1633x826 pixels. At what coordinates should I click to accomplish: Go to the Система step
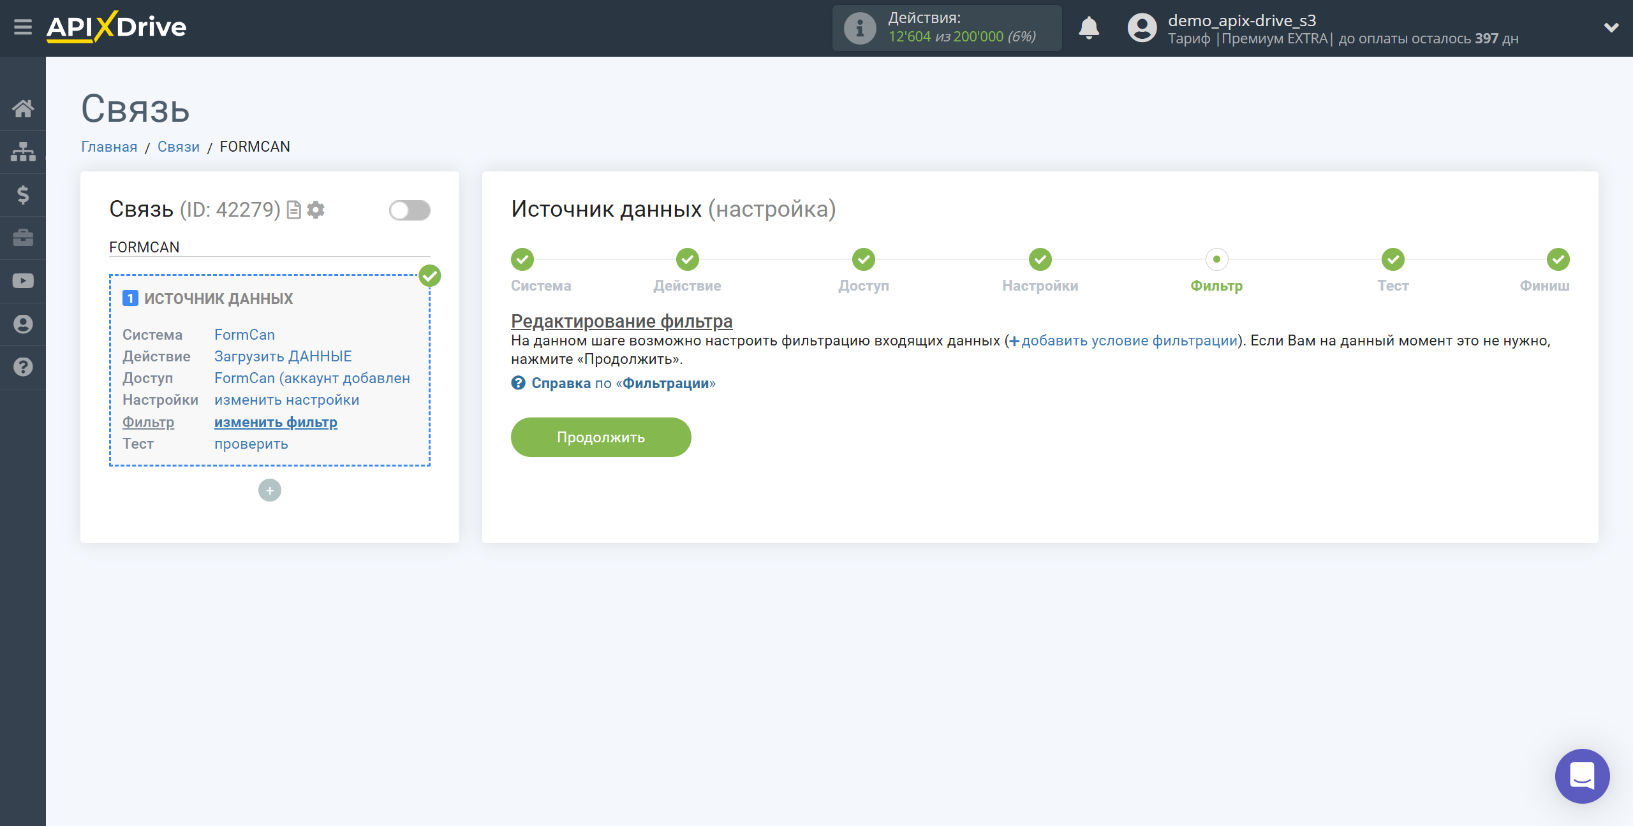tap(540, 271)
